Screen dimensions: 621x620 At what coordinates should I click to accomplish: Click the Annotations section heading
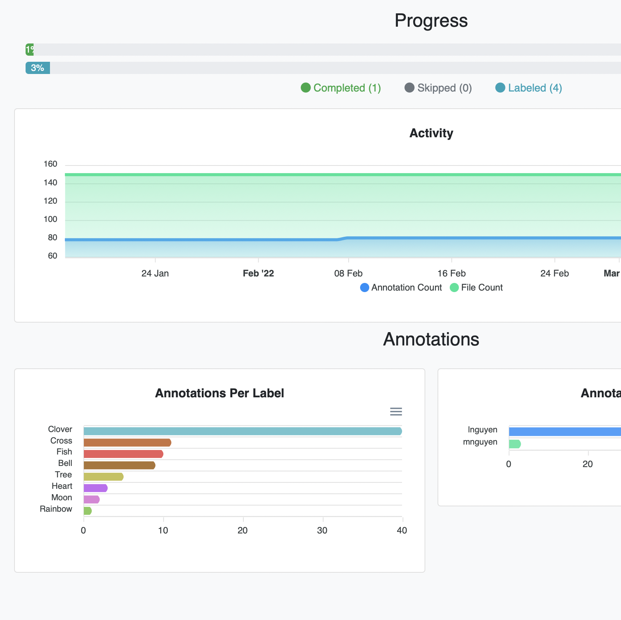tap(431, 339)
